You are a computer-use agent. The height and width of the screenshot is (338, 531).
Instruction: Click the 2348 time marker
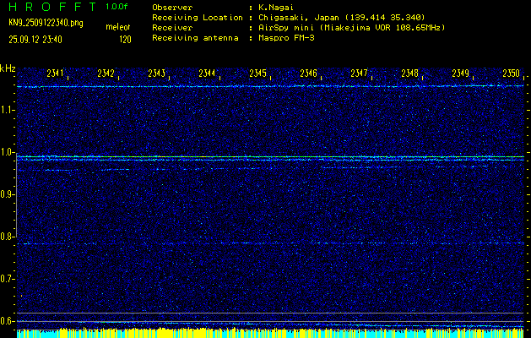(x=410, y=74)
